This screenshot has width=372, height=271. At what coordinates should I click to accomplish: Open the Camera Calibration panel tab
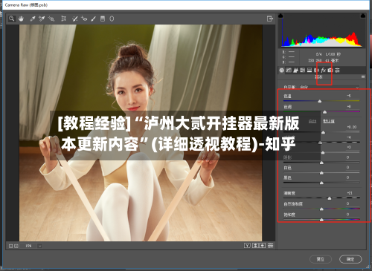(x=330, y=71)
